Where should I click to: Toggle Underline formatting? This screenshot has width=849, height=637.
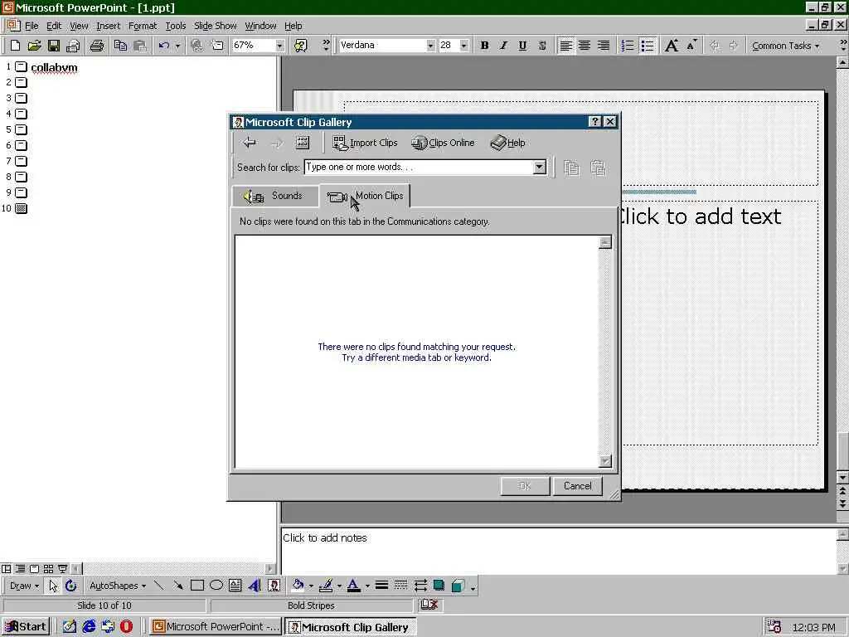click(x=522, y=46)
